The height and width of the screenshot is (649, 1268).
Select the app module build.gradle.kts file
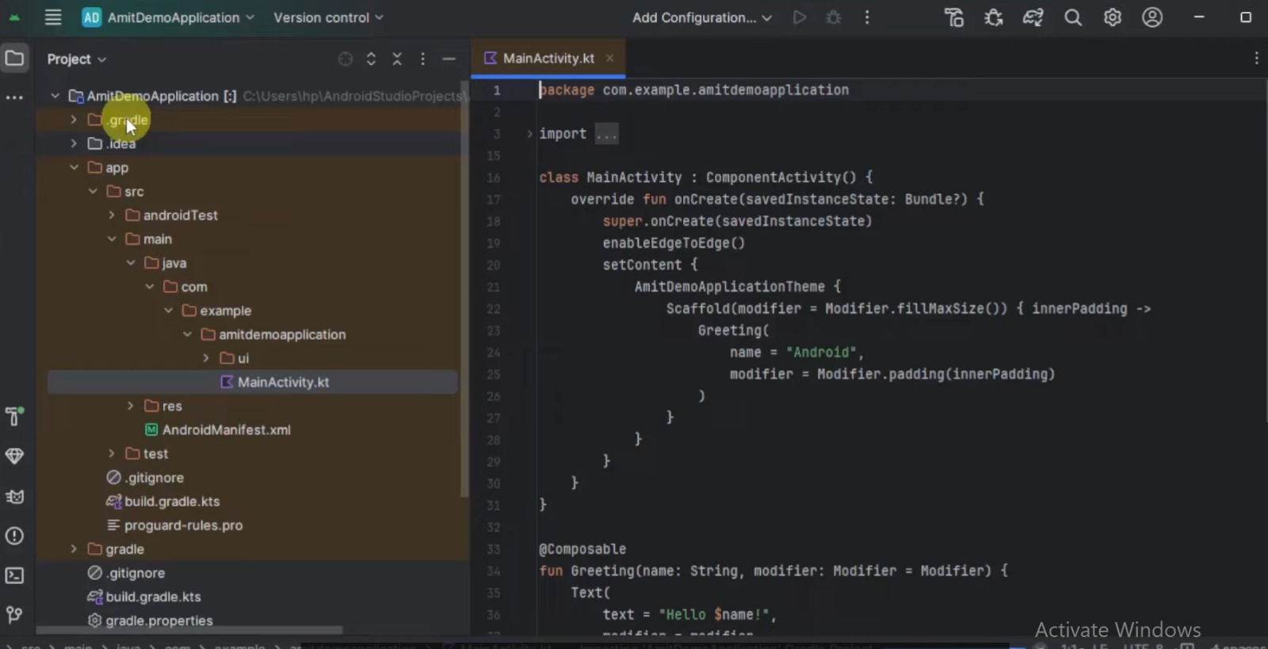[x=162, y=502]
